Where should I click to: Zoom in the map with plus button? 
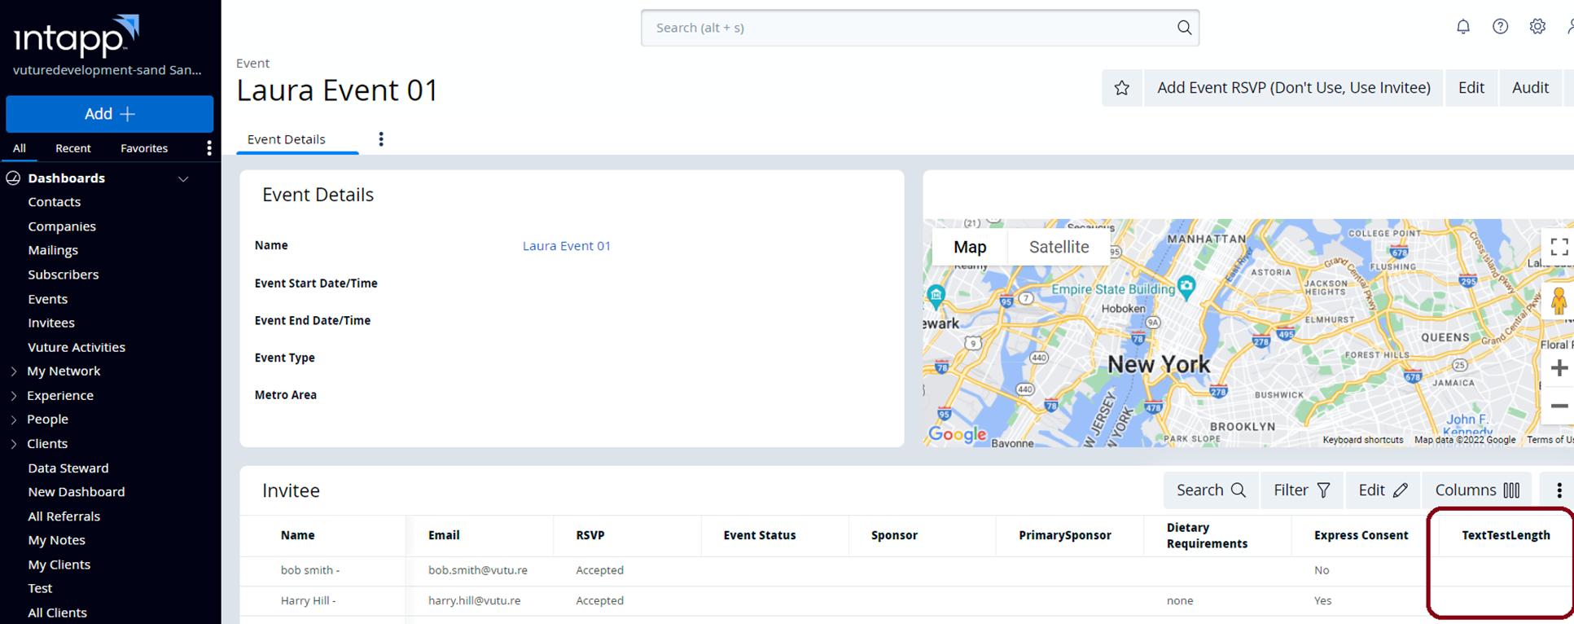(1559, 368)
